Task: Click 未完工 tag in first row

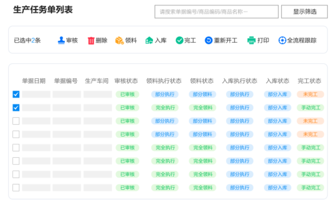Action: [x=310, y=94]
